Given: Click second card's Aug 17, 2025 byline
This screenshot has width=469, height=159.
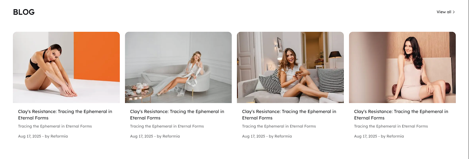Looking at the screenshot, I should coord(155,136).
